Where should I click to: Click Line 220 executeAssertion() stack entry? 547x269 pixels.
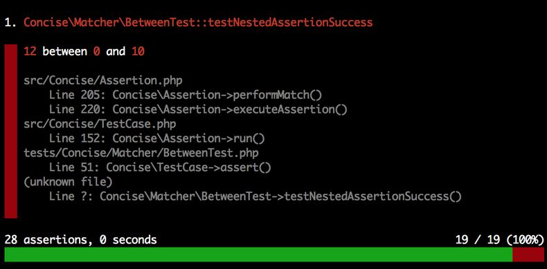(198, 109)
